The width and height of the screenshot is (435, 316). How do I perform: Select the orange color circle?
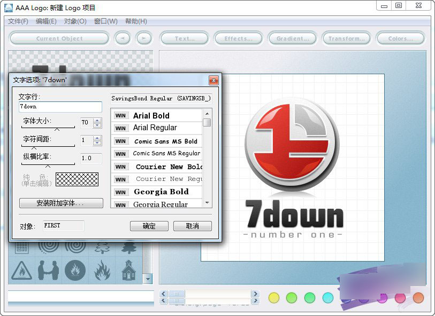(418, 298)
